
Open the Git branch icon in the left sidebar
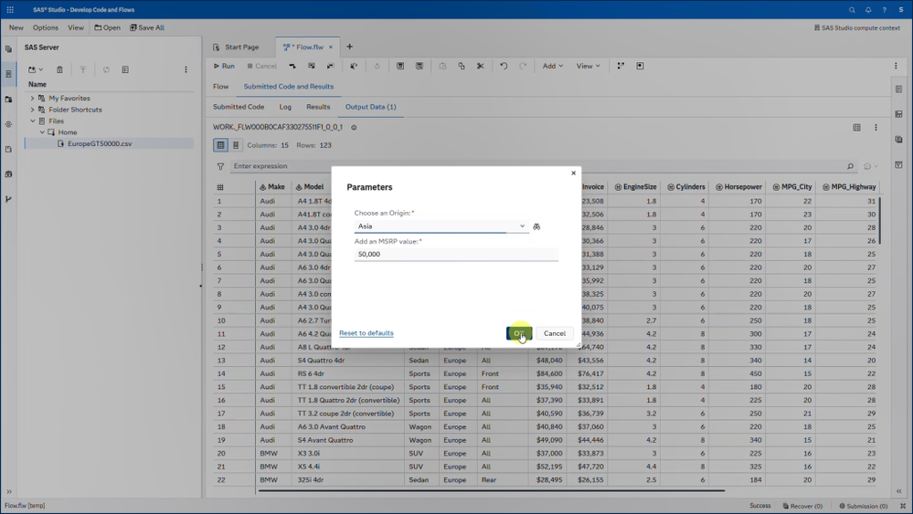[8, 199]
